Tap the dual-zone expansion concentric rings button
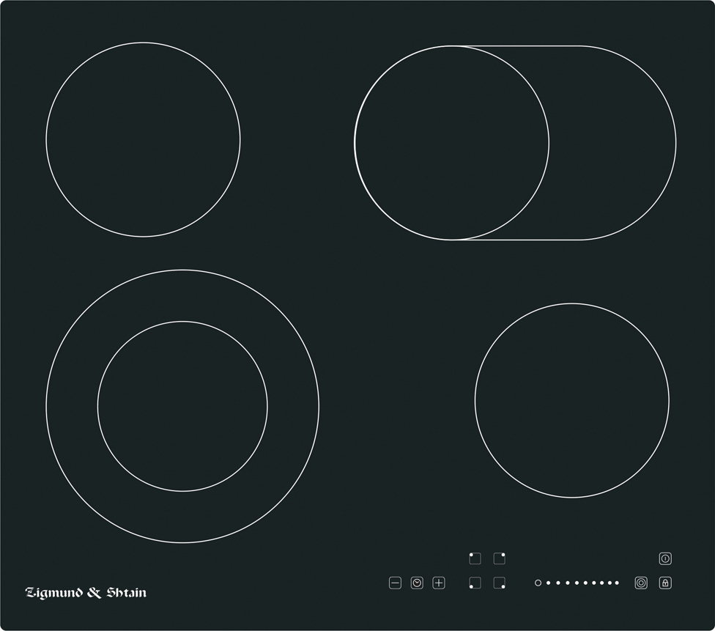Viewport: 715px width, 631px height. pos(641,583)
